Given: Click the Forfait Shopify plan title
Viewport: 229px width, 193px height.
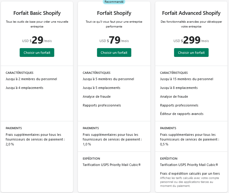Looking at the screenshot, I should click(114, 13).
